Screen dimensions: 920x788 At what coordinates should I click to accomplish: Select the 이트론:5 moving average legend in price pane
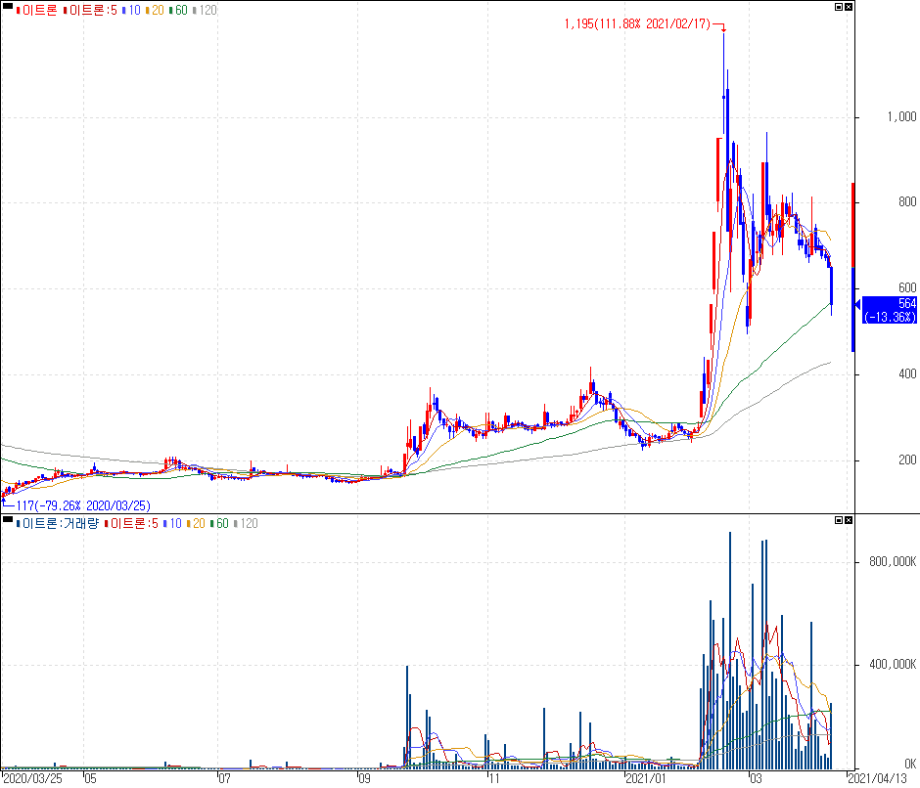90,10
